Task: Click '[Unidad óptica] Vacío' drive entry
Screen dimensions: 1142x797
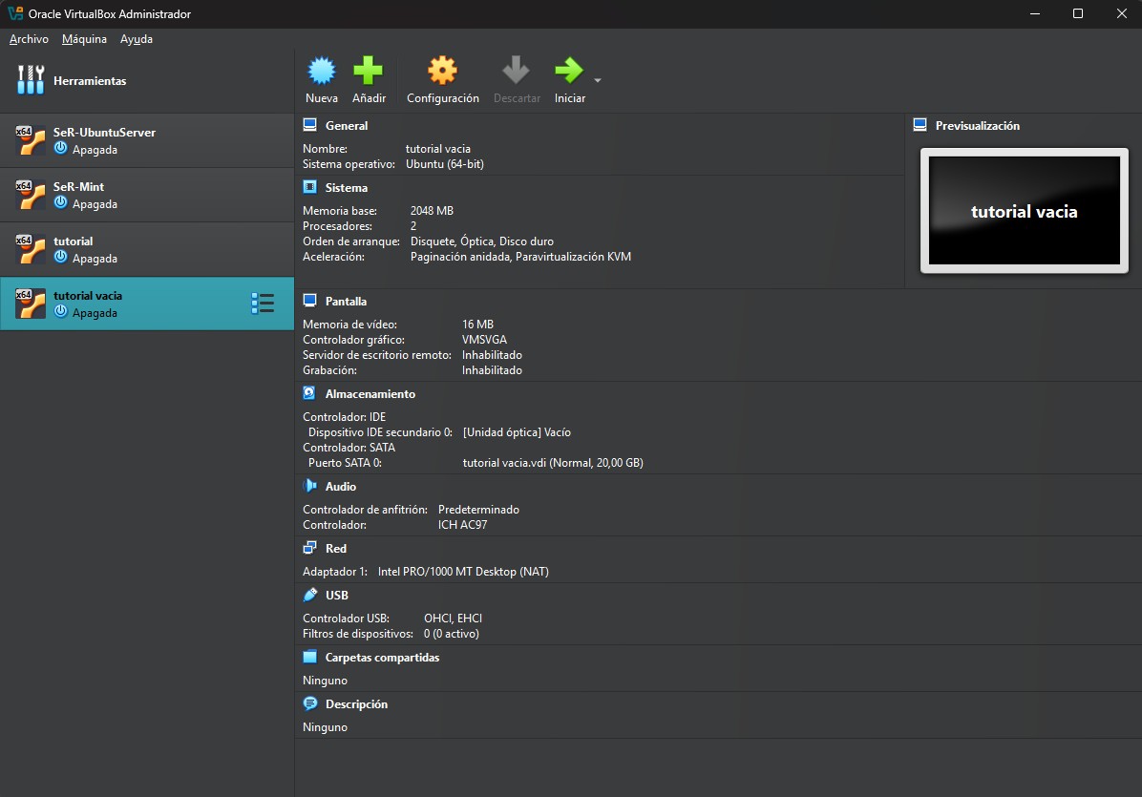Action: pos(517,432)
